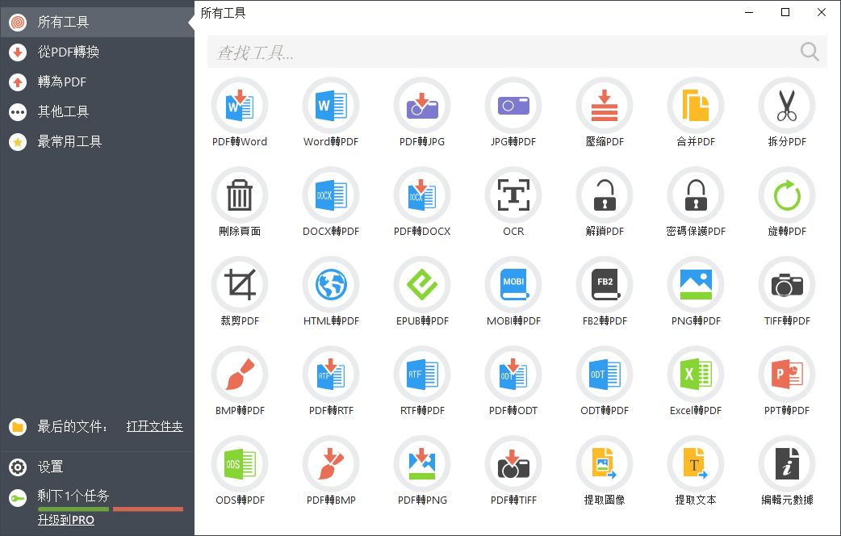Open the OCR tool

pos(513,195)
